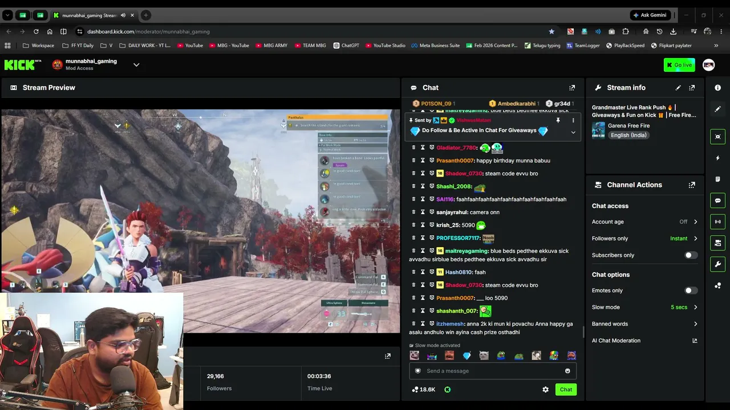Viewport: 730px width, 410px height.
Task: Click the three-dots points icon in the right sidebar
Action: 717,286
